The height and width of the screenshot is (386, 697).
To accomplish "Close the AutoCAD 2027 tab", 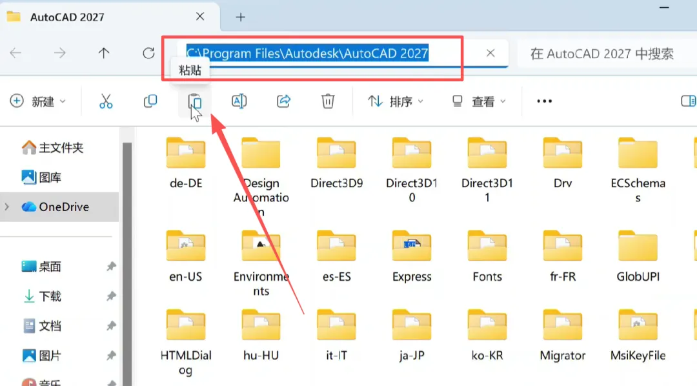I will (x=200, y=16).
